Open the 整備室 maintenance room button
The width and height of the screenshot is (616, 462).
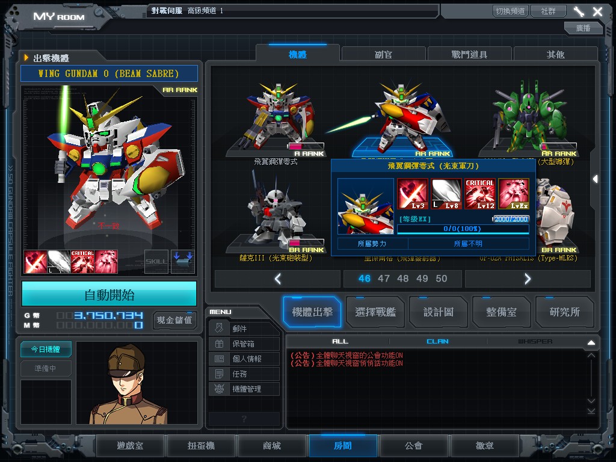[502, 312]
